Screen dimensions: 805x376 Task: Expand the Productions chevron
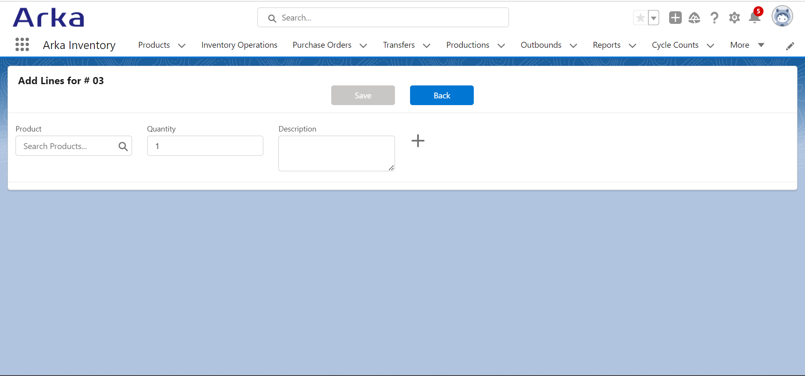tap(501, 46)
